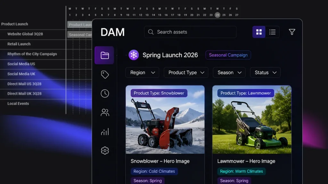Open the Status dropdown
Screen dimensions: 328x184
(x=265, y=73)
